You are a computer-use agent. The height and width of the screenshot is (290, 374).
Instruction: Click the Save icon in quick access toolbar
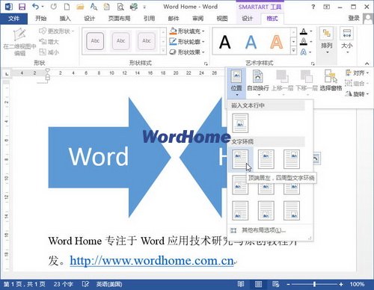pyautogui.click(x=22, y=7)
